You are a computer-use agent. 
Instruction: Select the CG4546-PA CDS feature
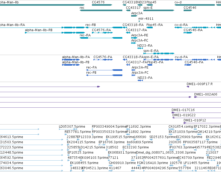pos(188,65)
